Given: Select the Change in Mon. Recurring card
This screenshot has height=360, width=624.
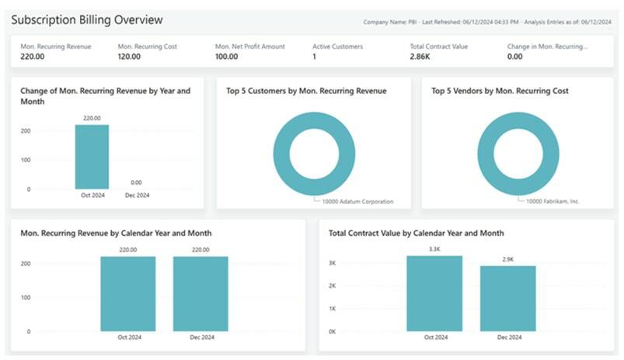Looking at the screenshot, I should tap(547, 51).
